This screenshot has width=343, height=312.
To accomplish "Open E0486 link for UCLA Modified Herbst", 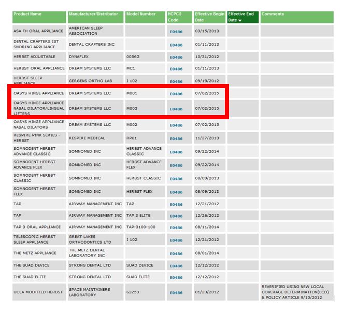I will pos(176,293).
